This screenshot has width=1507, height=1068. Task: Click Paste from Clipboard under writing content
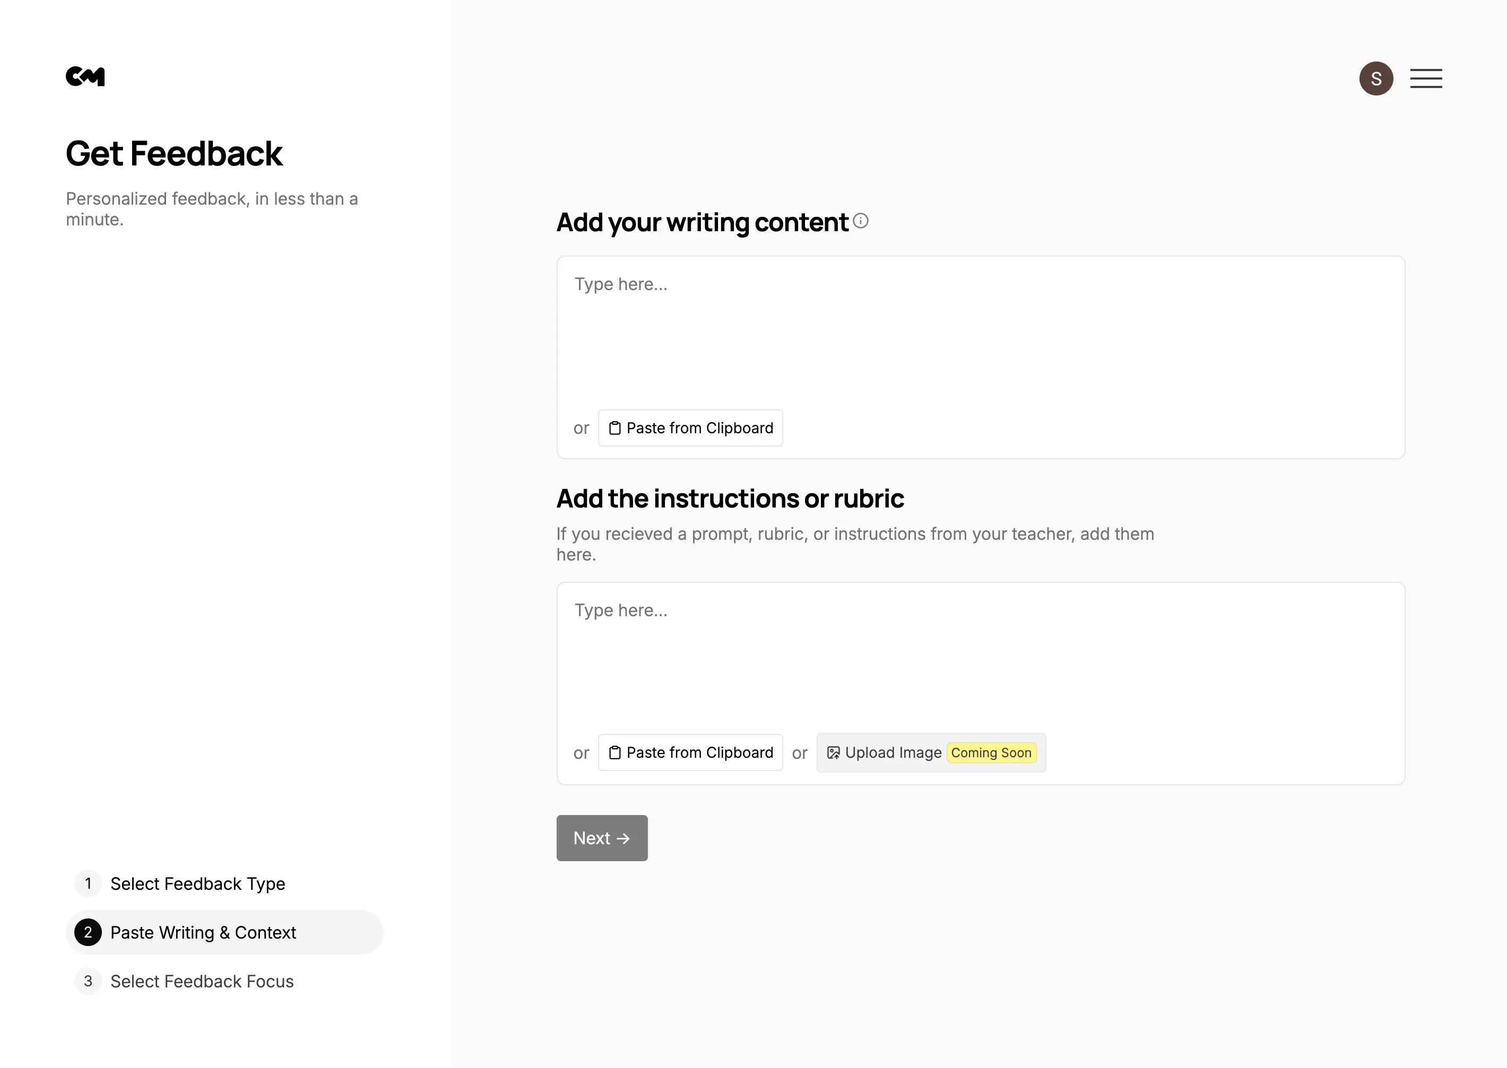(690, 427)
